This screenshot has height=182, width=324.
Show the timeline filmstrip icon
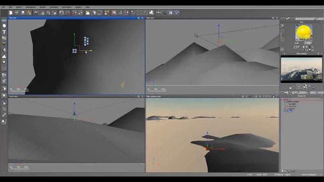pos(158,13)
